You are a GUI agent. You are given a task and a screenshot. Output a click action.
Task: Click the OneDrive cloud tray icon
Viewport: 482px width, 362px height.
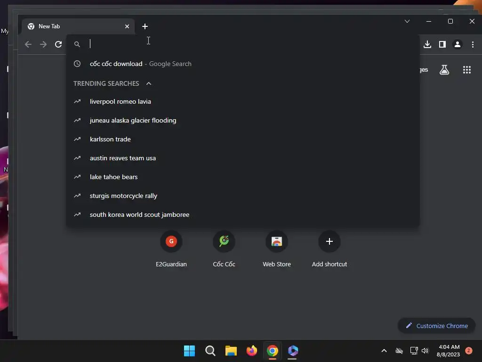399,351
